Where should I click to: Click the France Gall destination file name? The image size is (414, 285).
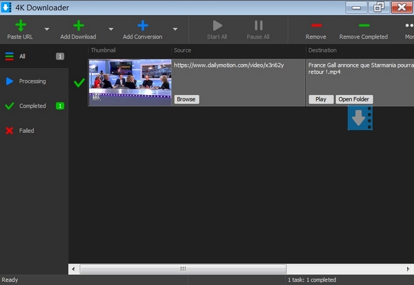pyautogui.click(x=361, y=68)
